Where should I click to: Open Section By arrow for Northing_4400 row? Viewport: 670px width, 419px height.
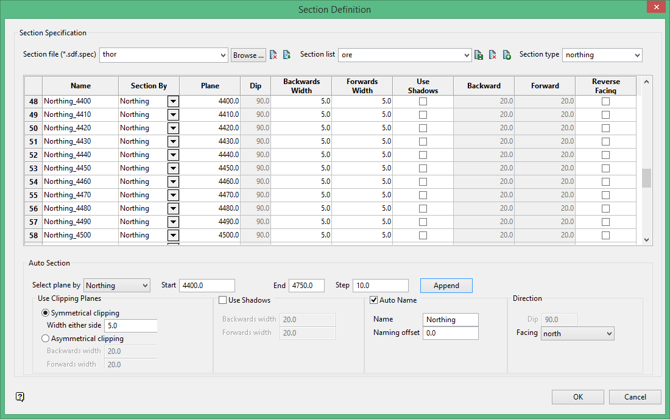coord(173,101)
